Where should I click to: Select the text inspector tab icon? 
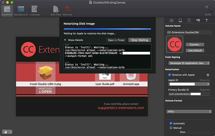coord(207,20)
